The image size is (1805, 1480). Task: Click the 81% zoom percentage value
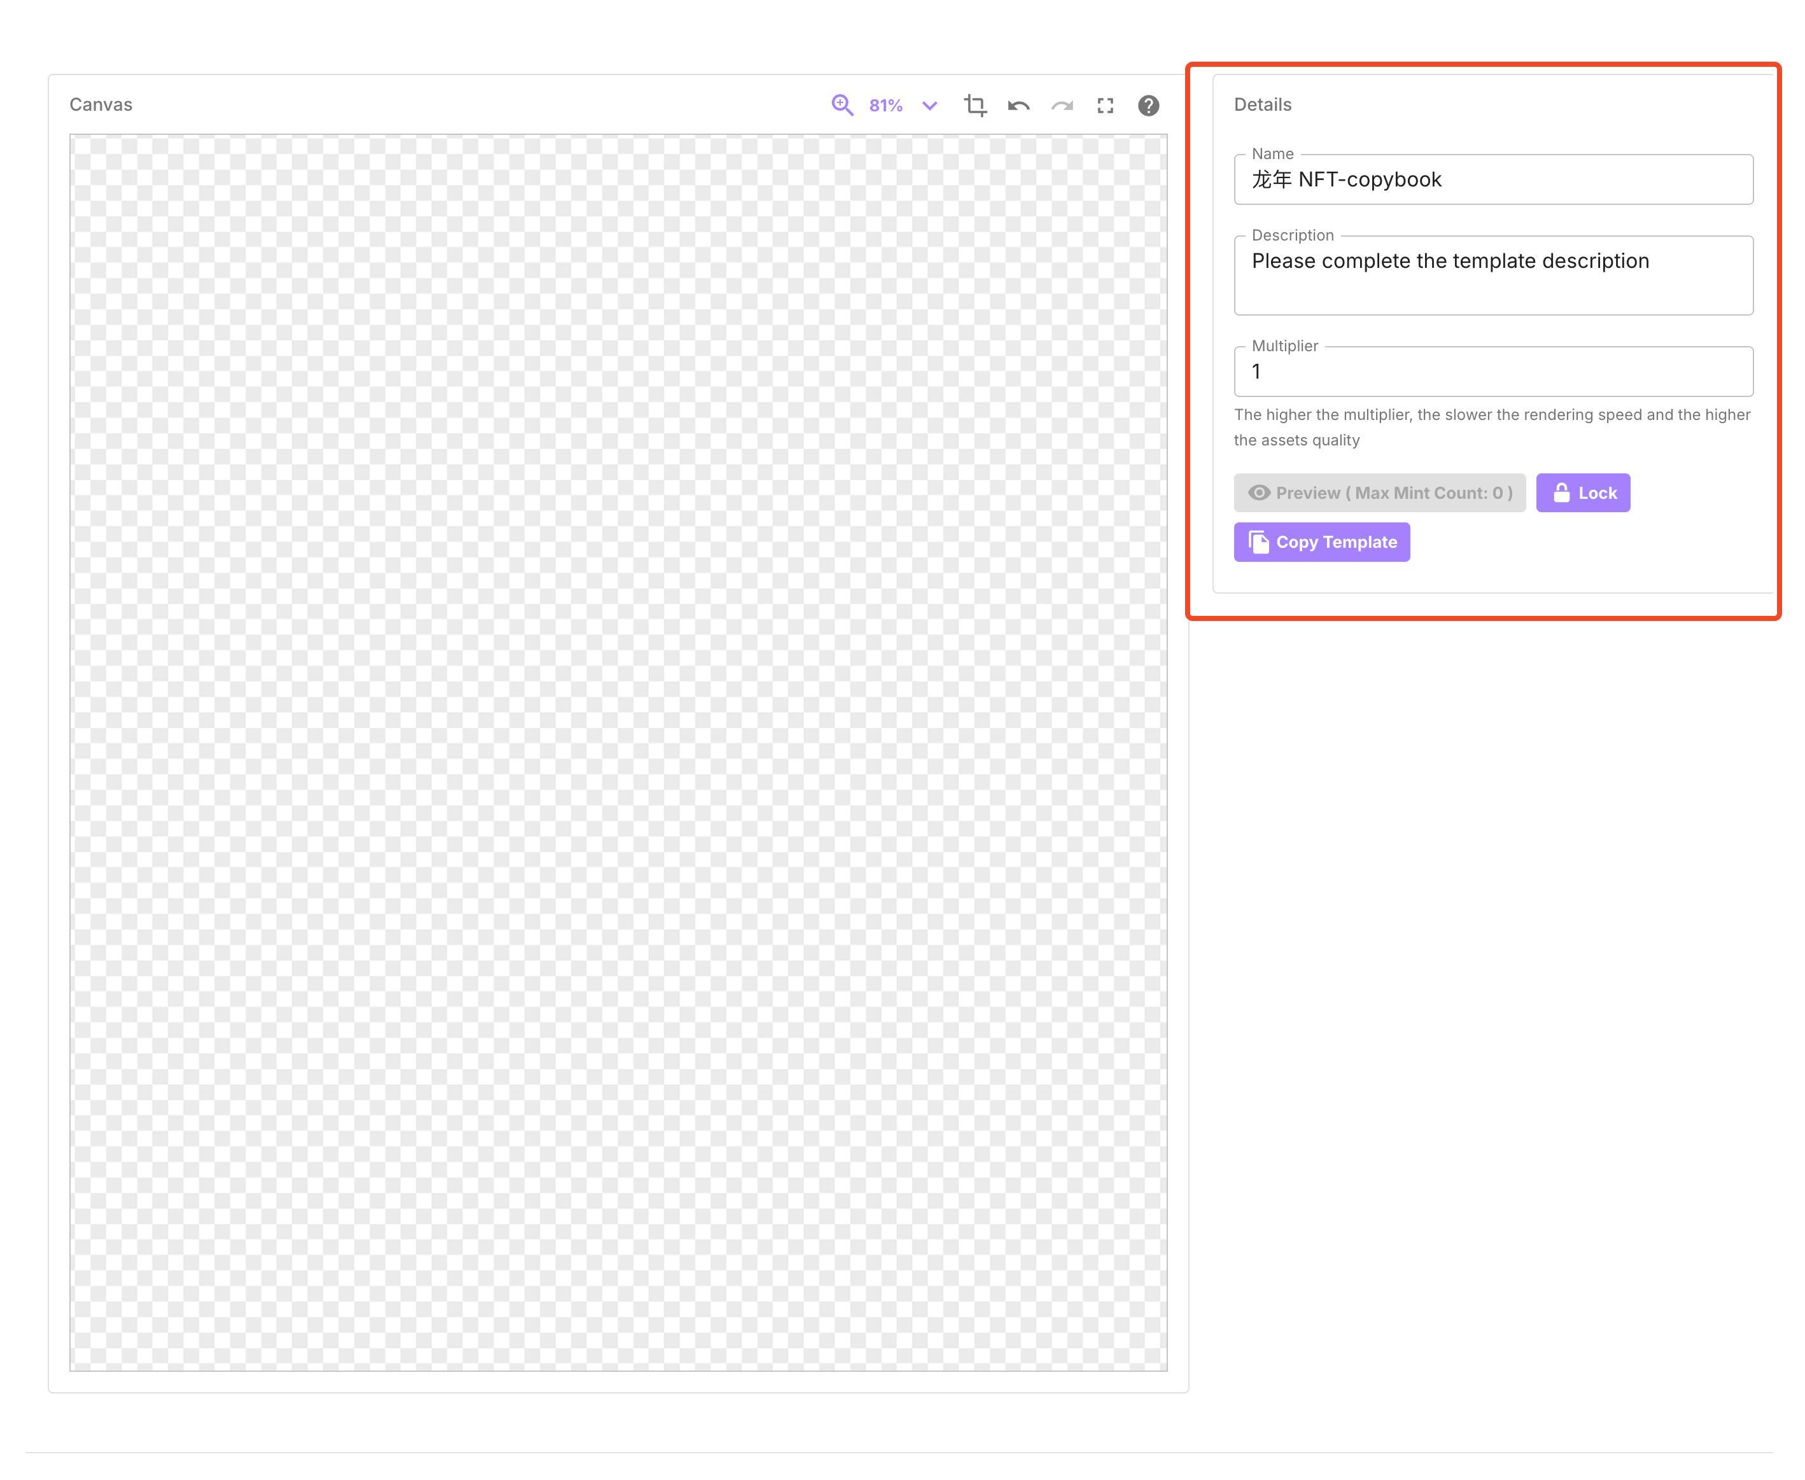point(885,106)
